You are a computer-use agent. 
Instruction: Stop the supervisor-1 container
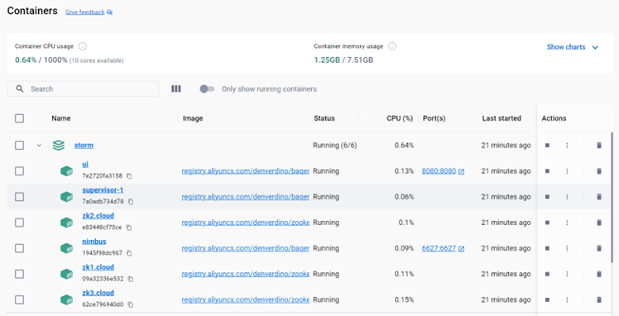tap(547, 196)
